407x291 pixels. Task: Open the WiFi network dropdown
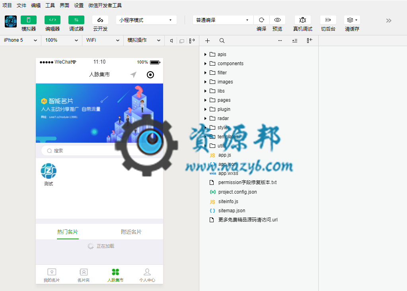click(x=103, y=40)
